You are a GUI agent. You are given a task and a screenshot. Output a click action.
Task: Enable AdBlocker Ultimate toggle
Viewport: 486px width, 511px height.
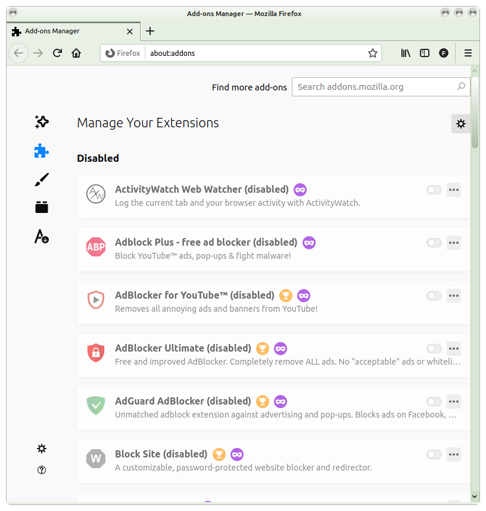click(434, 349)
